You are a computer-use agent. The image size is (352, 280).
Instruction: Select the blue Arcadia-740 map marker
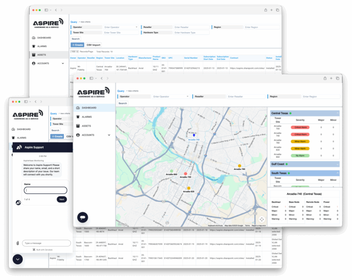click(x=194, y=136)
